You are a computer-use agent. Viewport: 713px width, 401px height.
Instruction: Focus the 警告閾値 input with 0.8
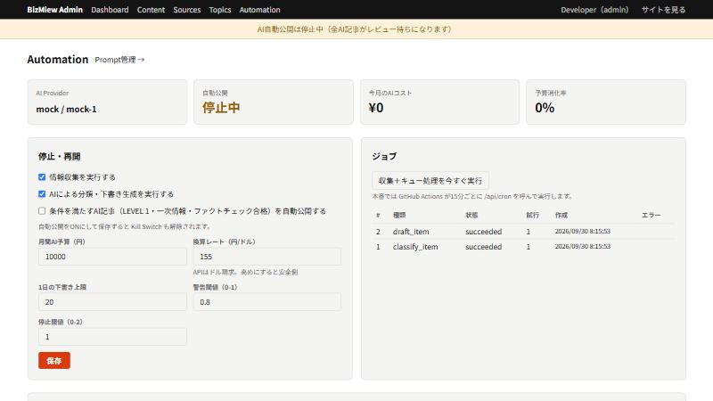click(x=266, y=302)
